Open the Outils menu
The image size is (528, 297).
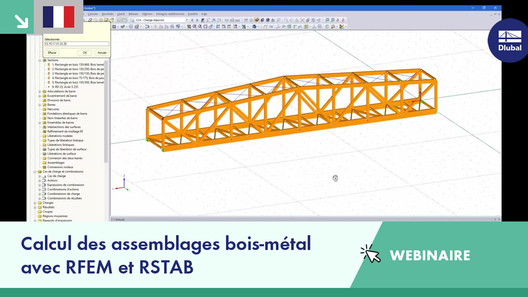(x=121, y=14)
